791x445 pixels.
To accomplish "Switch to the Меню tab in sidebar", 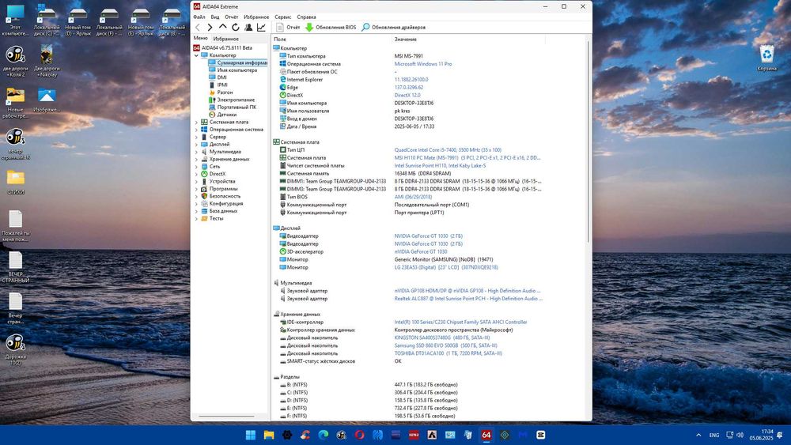I will pos(200,38).
